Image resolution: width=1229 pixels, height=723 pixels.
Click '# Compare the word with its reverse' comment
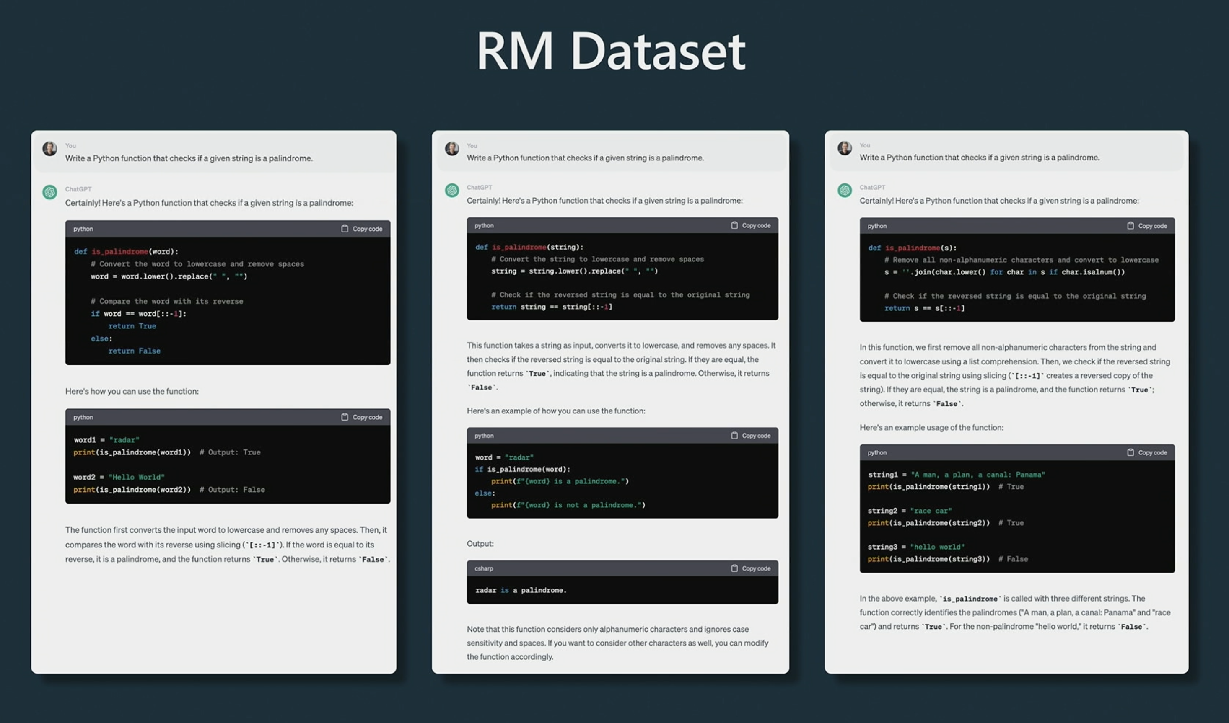pos(167,301)
